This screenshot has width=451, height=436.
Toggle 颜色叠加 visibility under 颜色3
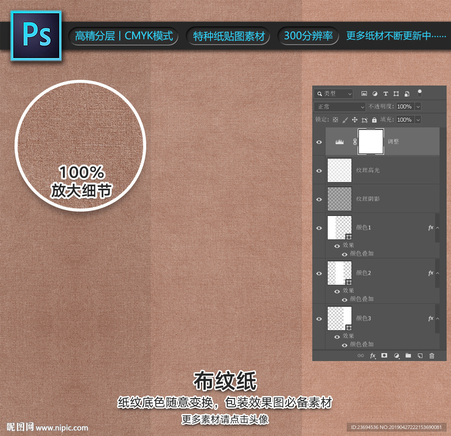[344, 345]
